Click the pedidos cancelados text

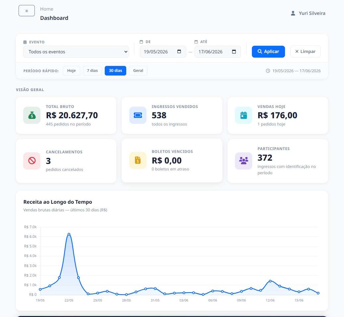[65, 170]
